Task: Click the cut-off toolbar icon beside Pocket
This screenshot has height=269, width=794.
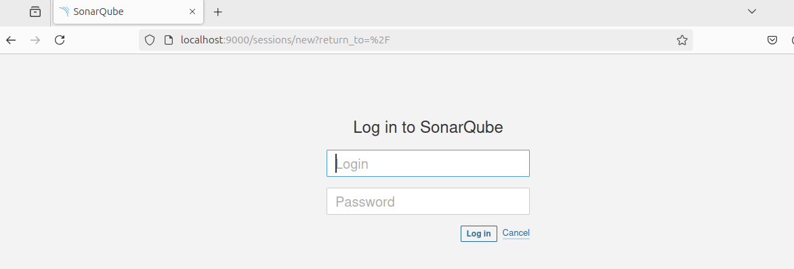Action: [x=791, y=40]
